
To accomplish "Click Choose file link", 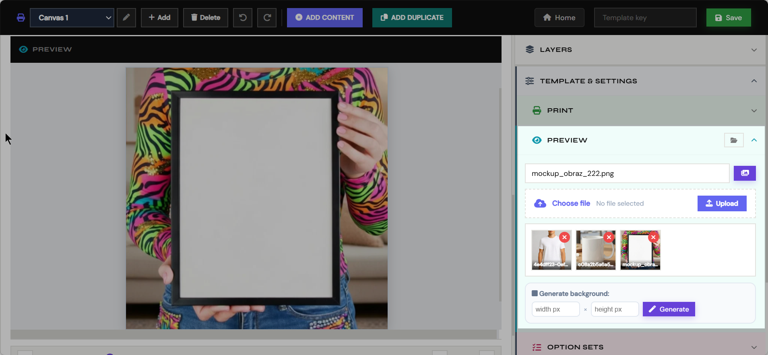I will 571,203.
